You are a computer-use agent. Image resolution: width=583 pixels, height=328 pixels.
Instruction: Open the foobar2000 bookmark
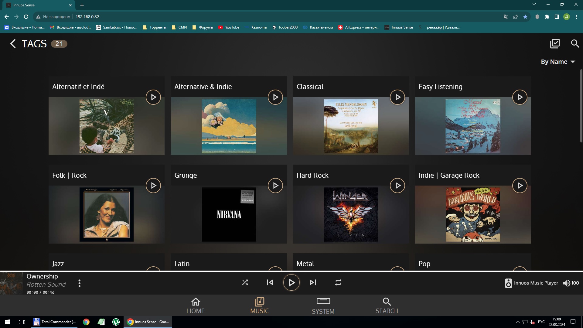pyautogui.click(x=285, y=27)
